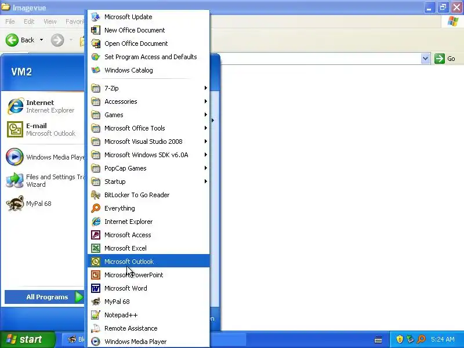Screen dimensions: 464x348
Task: Expand Microsoft Windows SDK v6.0A arrow
Action: [205, 154]
